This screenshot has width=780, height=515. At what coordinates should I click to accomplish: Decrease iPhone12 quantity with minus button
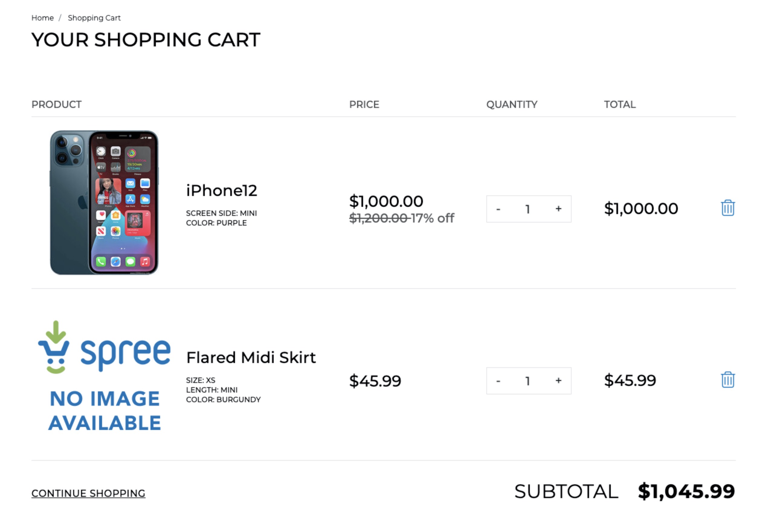[x=498, y=209]
